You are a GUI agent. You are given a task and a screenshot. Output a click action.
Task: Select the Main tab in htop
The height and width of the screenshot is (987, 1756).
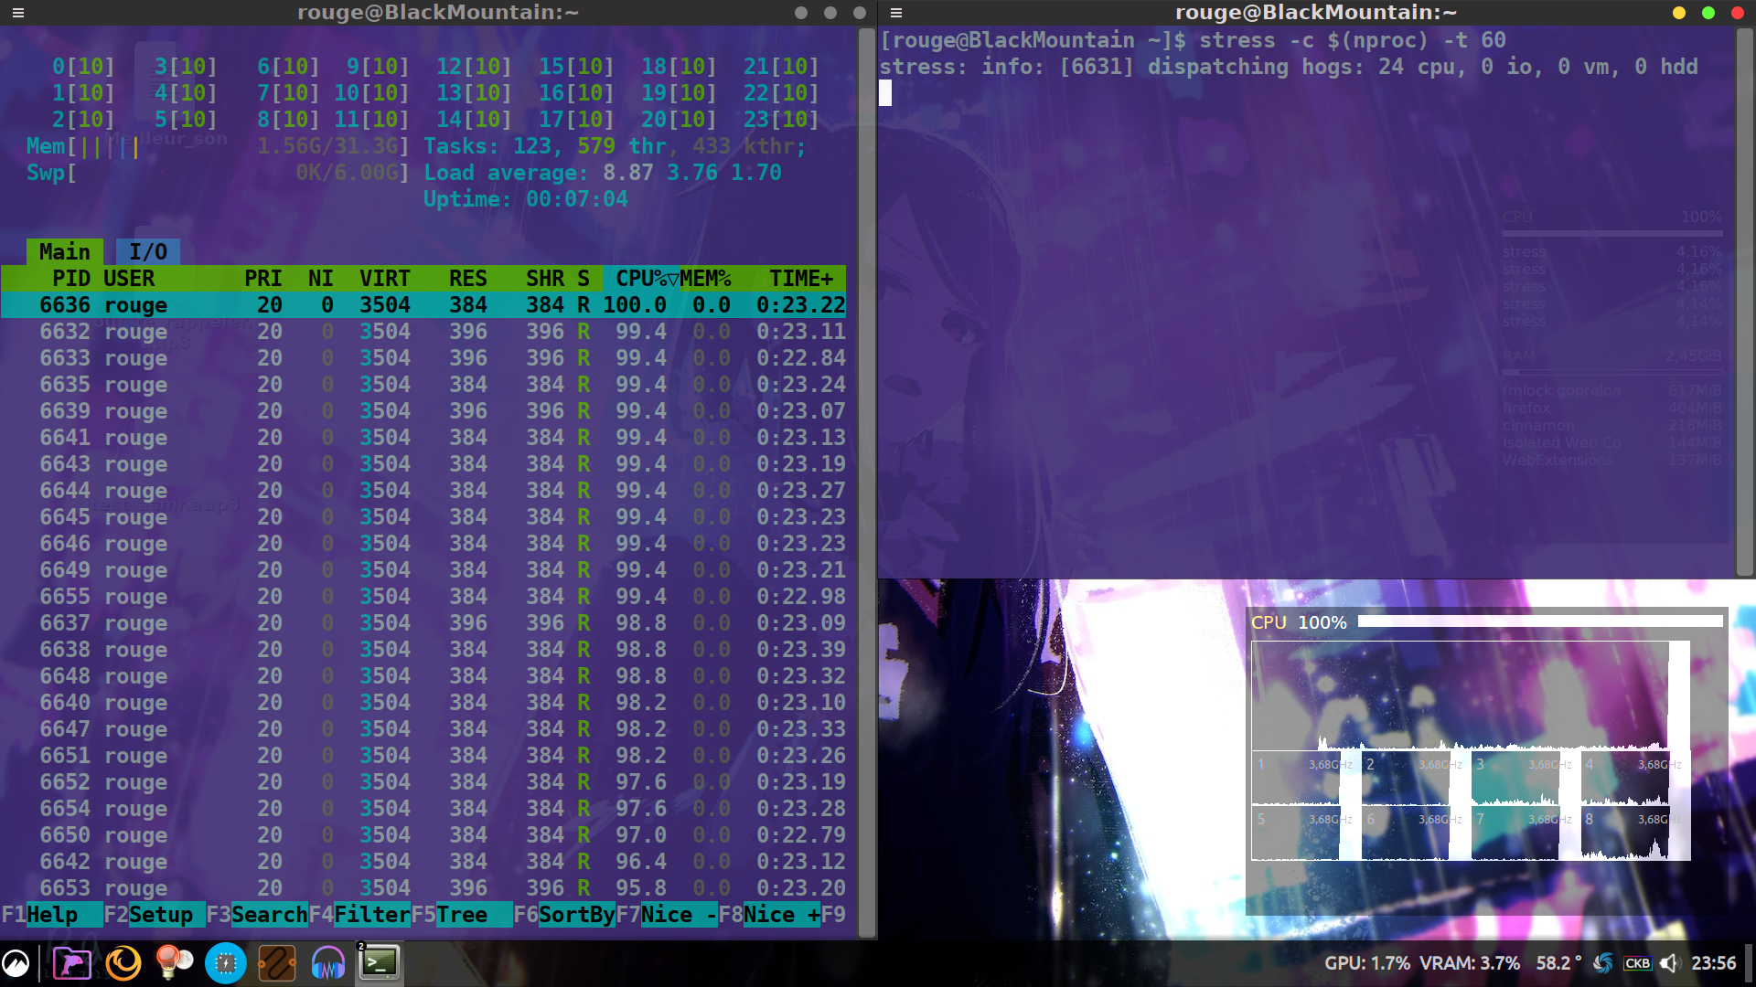pyautogui.click(x=64, y=252)
